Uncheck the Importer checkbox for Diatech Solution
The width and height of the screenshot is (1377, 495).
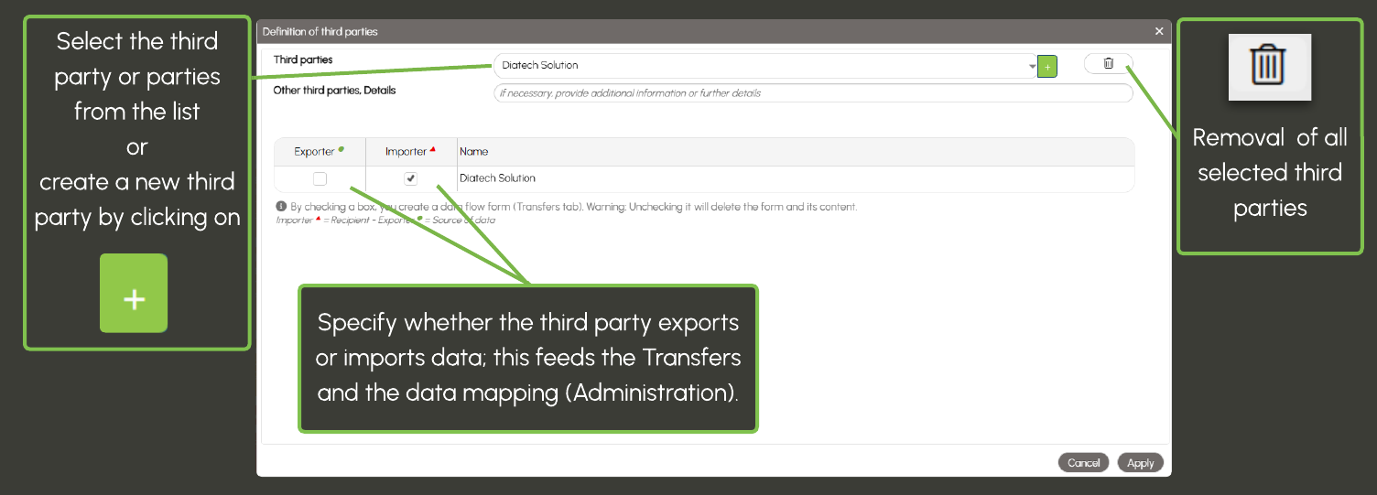point(411,178)
